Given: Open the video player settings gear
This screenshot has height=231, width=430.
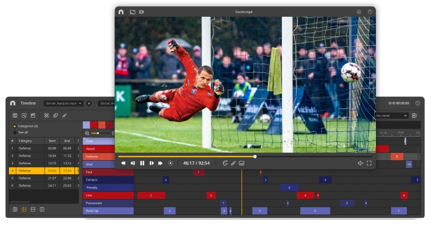Looking at the screenshot, I should click(359, 12).
